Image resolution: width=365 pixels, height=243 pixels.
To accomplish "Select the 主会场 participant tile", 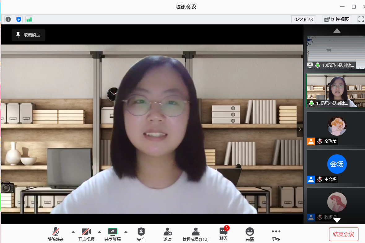I will point(336,167).
